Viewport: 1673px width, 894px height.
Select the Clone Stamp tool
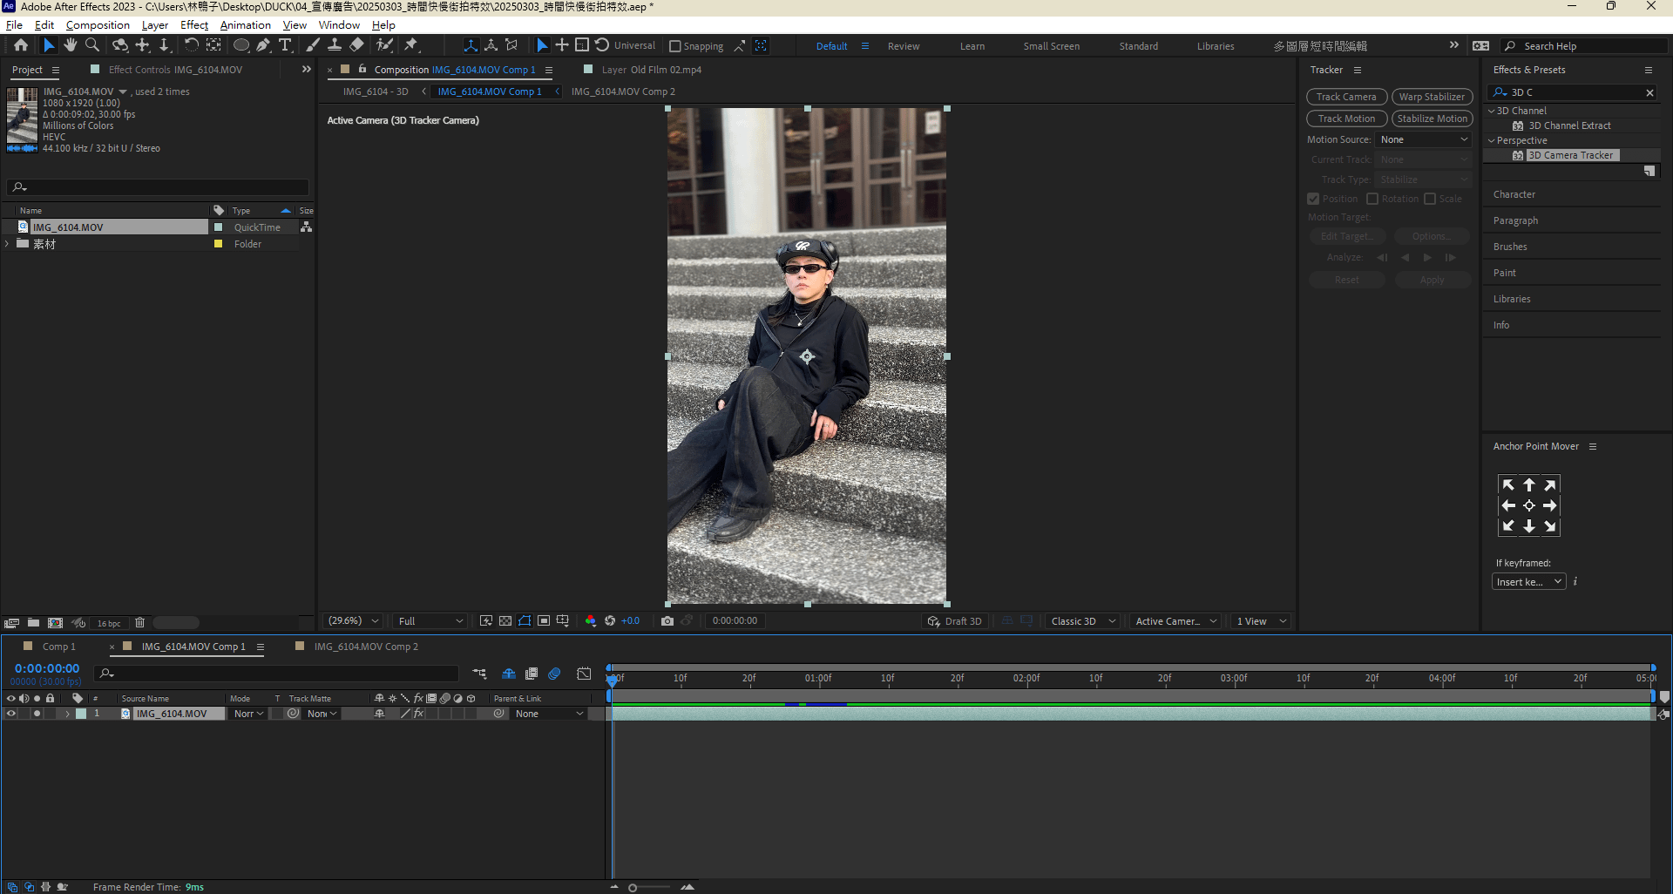(335, 45)
